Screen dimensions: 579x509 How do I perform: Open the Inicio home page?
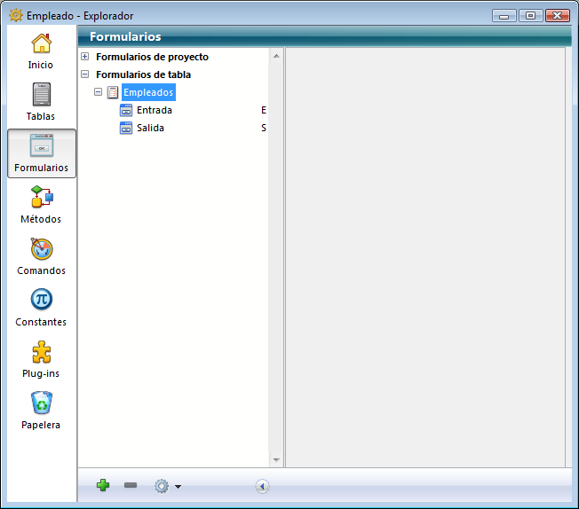point(41,51)
